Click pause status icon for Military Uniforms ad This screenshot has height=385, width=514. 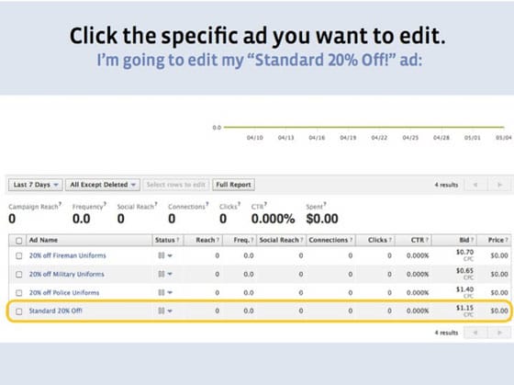(162, 274)
